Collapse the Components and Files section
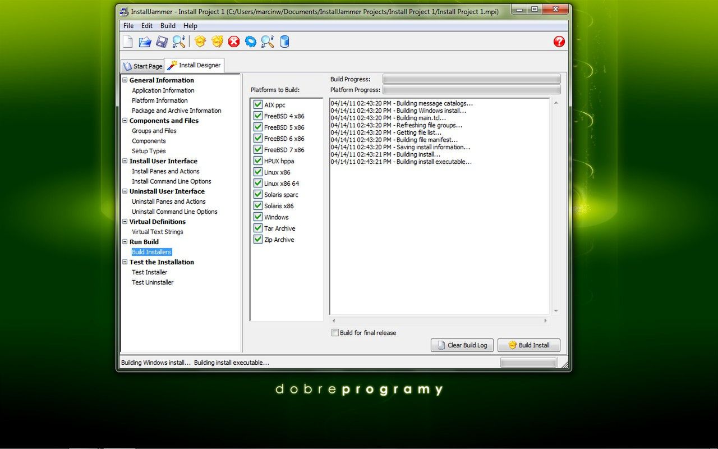This screenshot has width=718, height=449. pyautogui.click(x=125, y=121)
